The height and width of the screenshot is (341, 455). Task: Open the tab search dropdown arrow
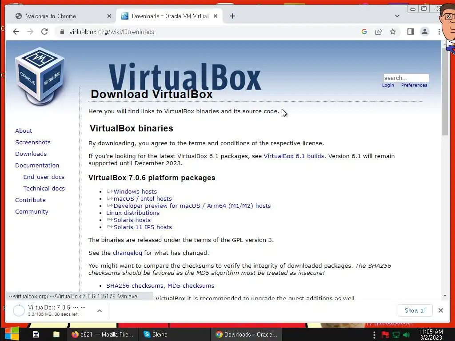pyautogui.click(x=397, y=16)
